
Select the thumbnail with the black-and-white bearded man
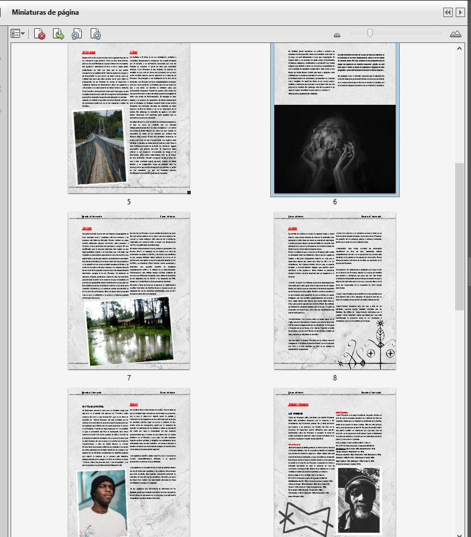pos(334,462)
